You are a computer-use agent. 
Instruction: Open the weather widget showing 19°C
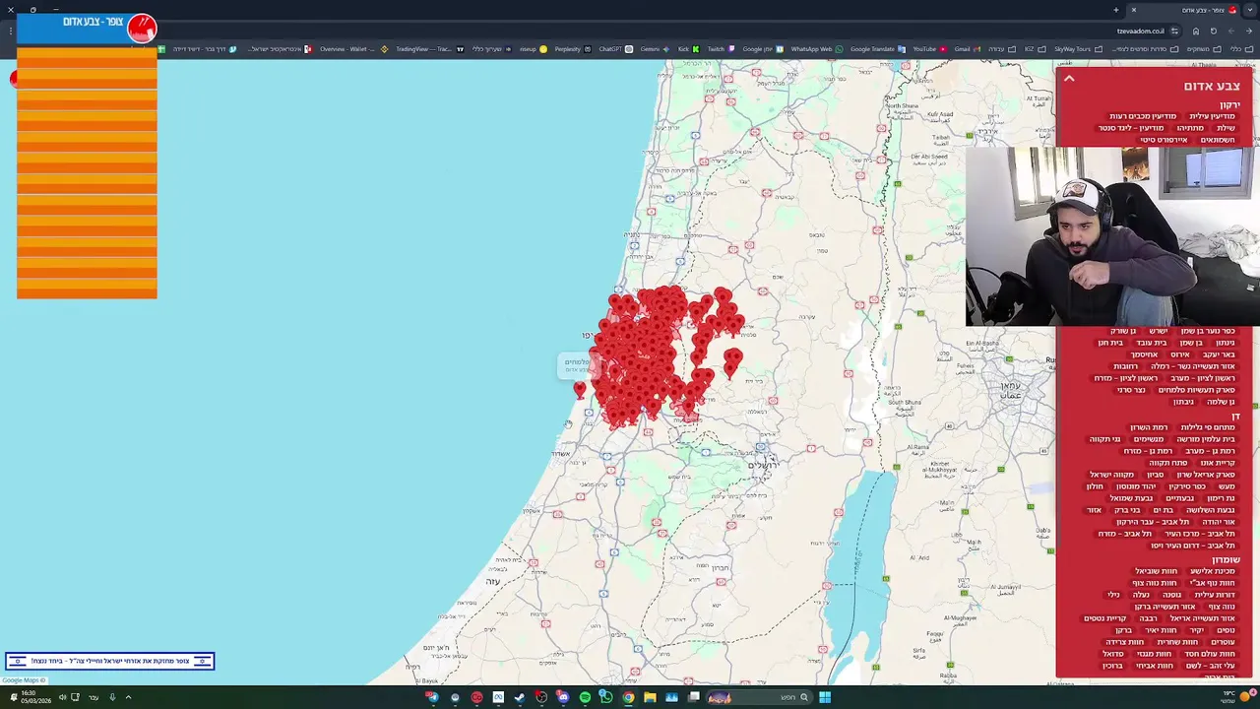[x=1239, y=696]
